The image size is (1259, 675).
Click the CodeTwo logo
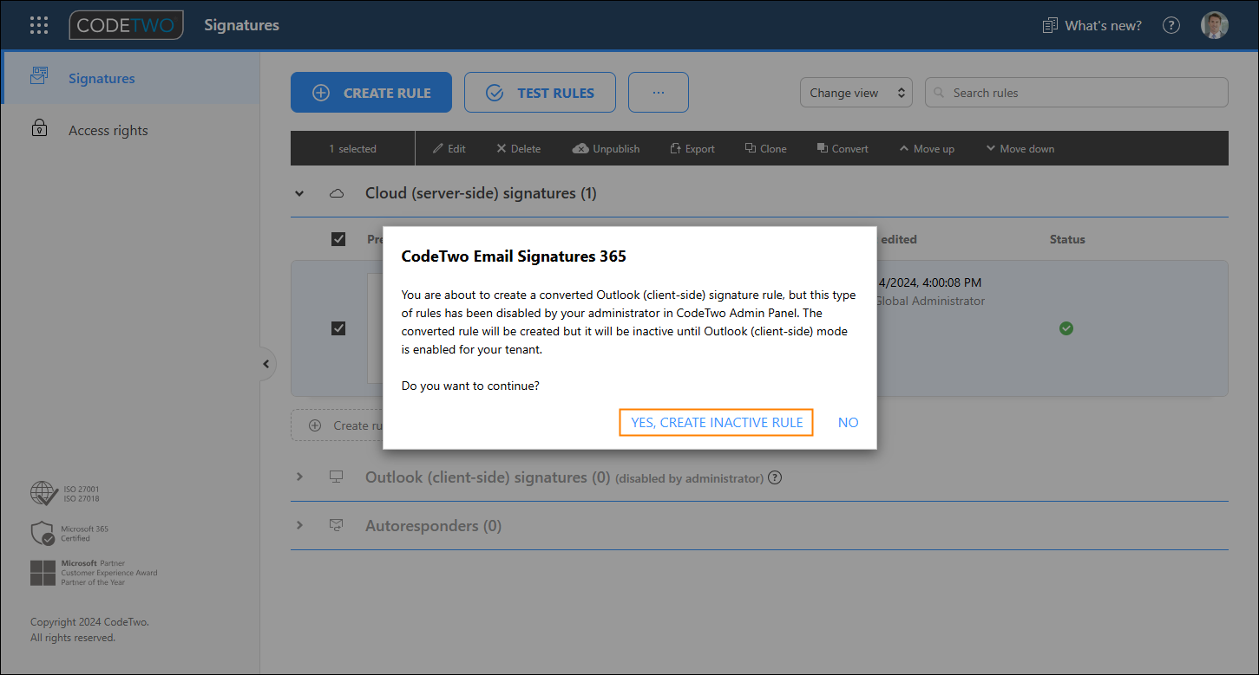coord(127,25)
